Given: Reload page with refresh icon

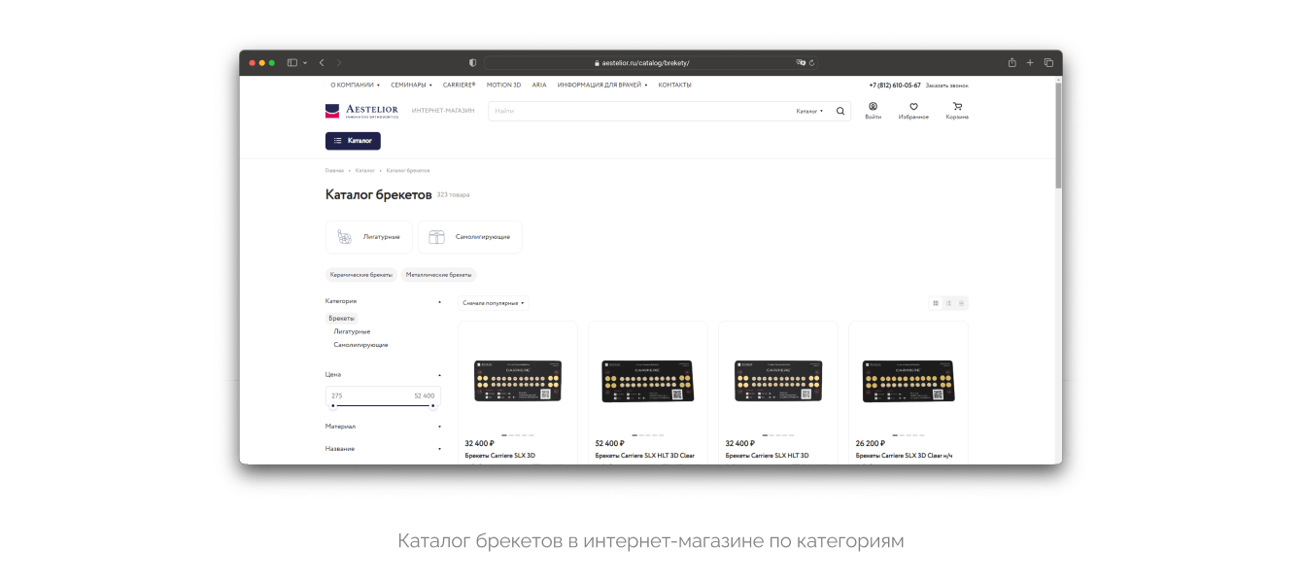Looking at the screenshot, I should (812, 62).
